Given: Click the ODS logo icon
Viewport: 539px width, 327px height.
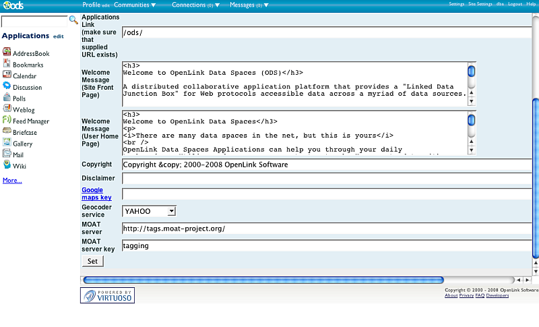Looking at the screenshot, I should coord(13,5).
